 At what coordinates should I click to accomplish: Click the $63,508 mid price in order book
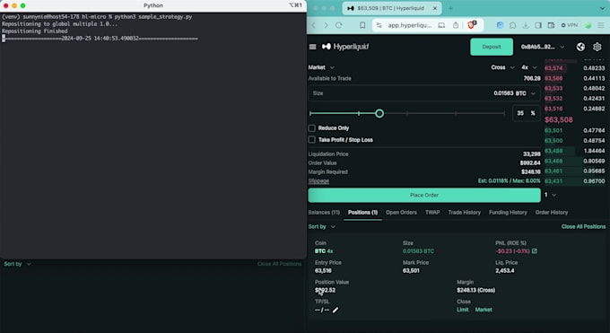(559, 119)
